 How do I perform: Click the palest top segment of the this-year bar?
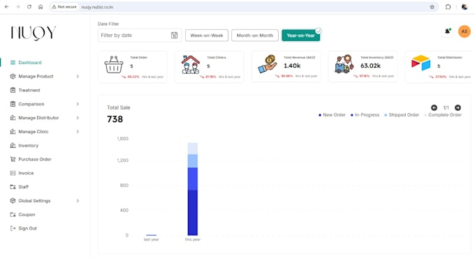point(193,149)
